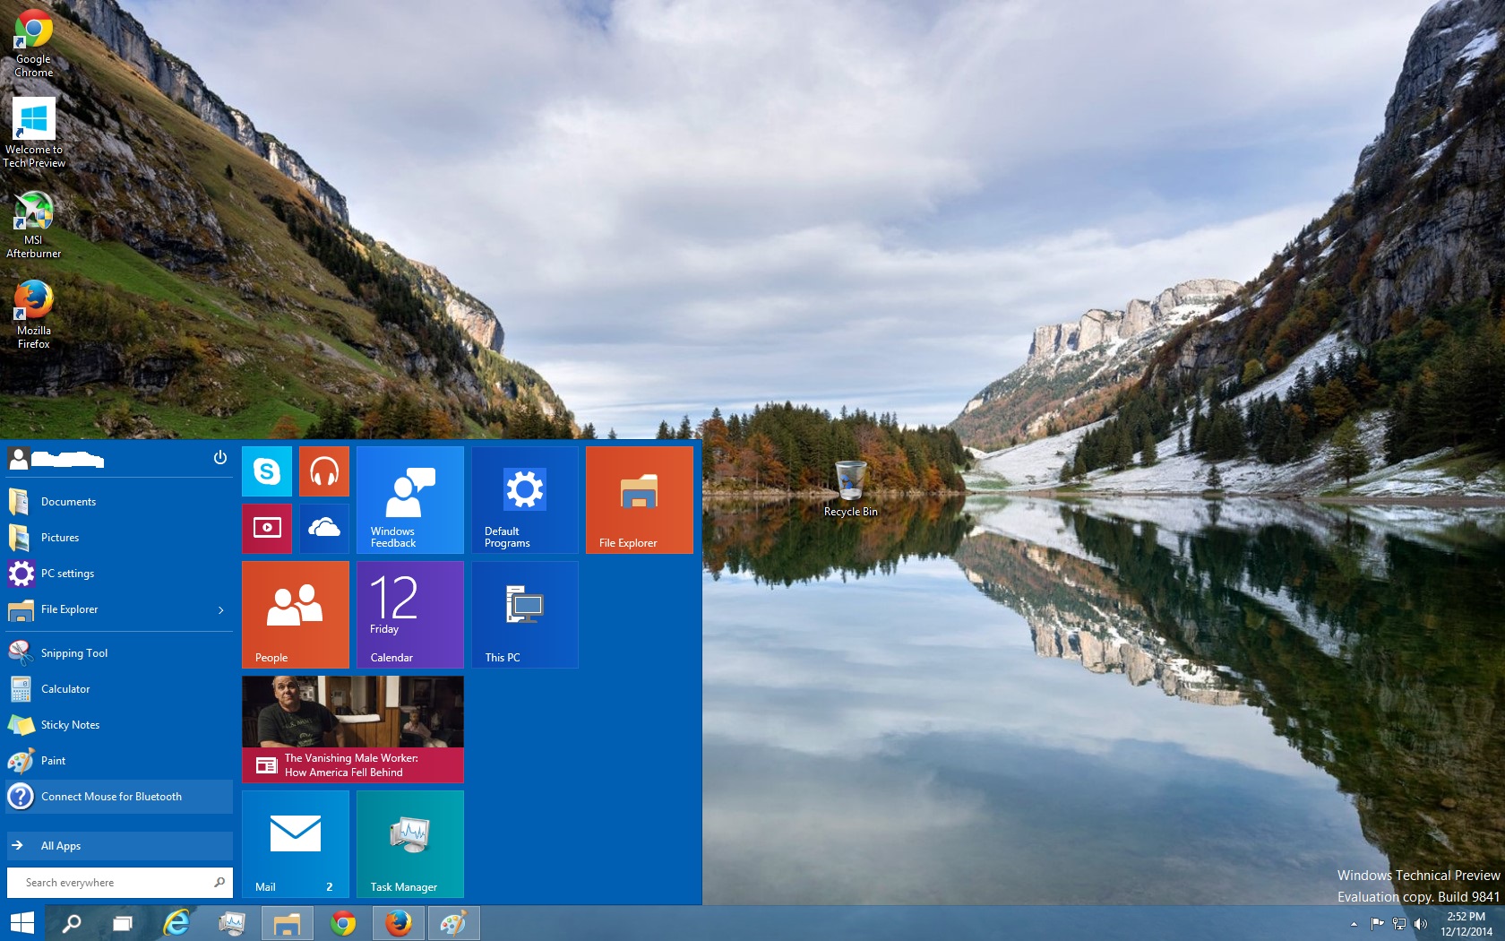This screenshot has width=1505, height=941.
Task: Open the Music headphones tile
Action: 323,471
